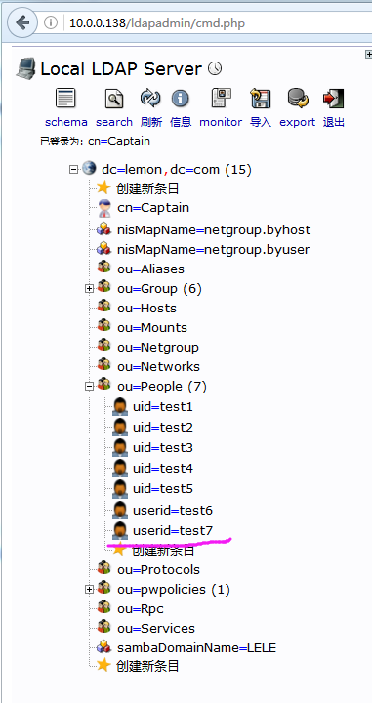Click the export database icon

[298, 99]
